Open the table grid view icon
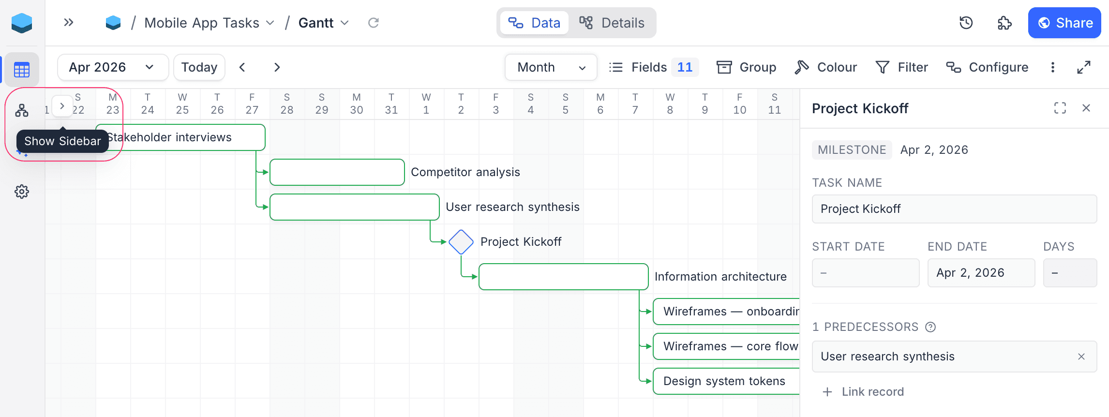The image size is (1109, 417). (22, 70)
